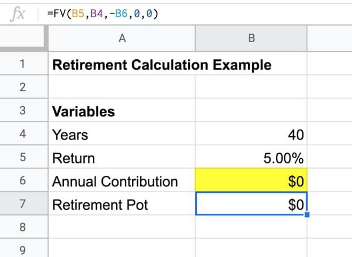352x257 pixels.
Task: Select the Retirement Pot label cell
Action: click(x=122, y=204)
